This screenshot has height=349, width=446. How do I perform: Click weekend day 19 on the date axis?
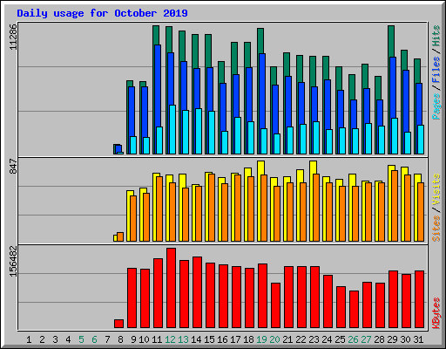261,339
